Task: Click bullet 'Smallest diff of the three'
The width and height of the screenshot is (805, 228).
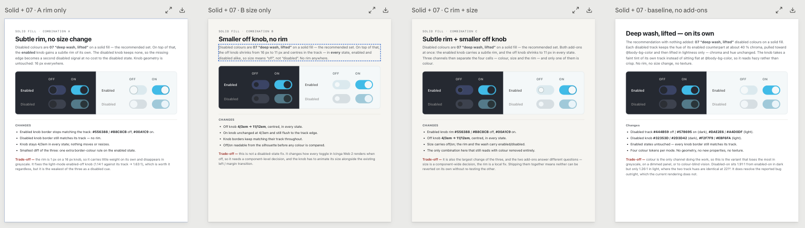Action: click(78, 150)
